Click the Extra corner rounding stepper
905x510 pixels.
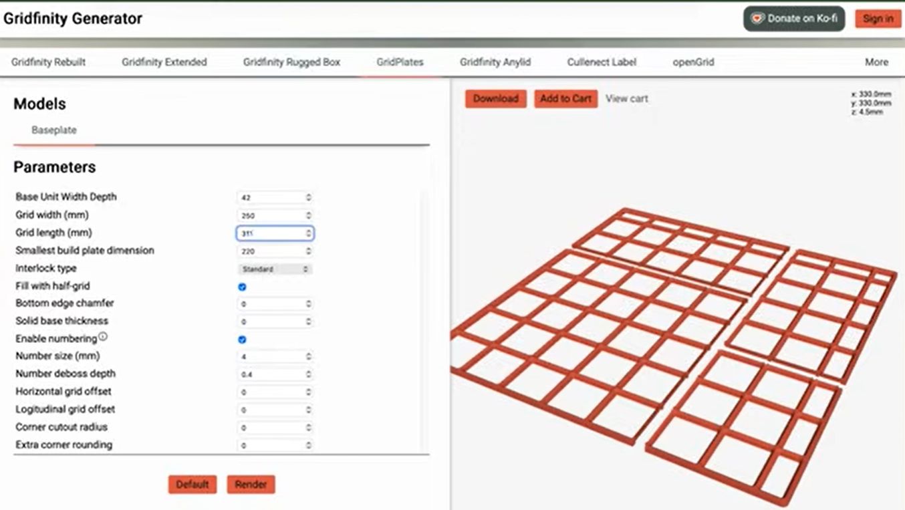coord(308,445)
